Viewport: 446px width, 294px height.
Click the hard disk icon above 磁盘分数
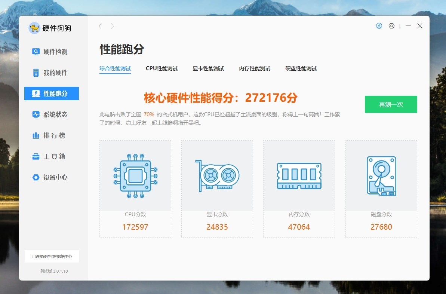(x=381, y=176)
